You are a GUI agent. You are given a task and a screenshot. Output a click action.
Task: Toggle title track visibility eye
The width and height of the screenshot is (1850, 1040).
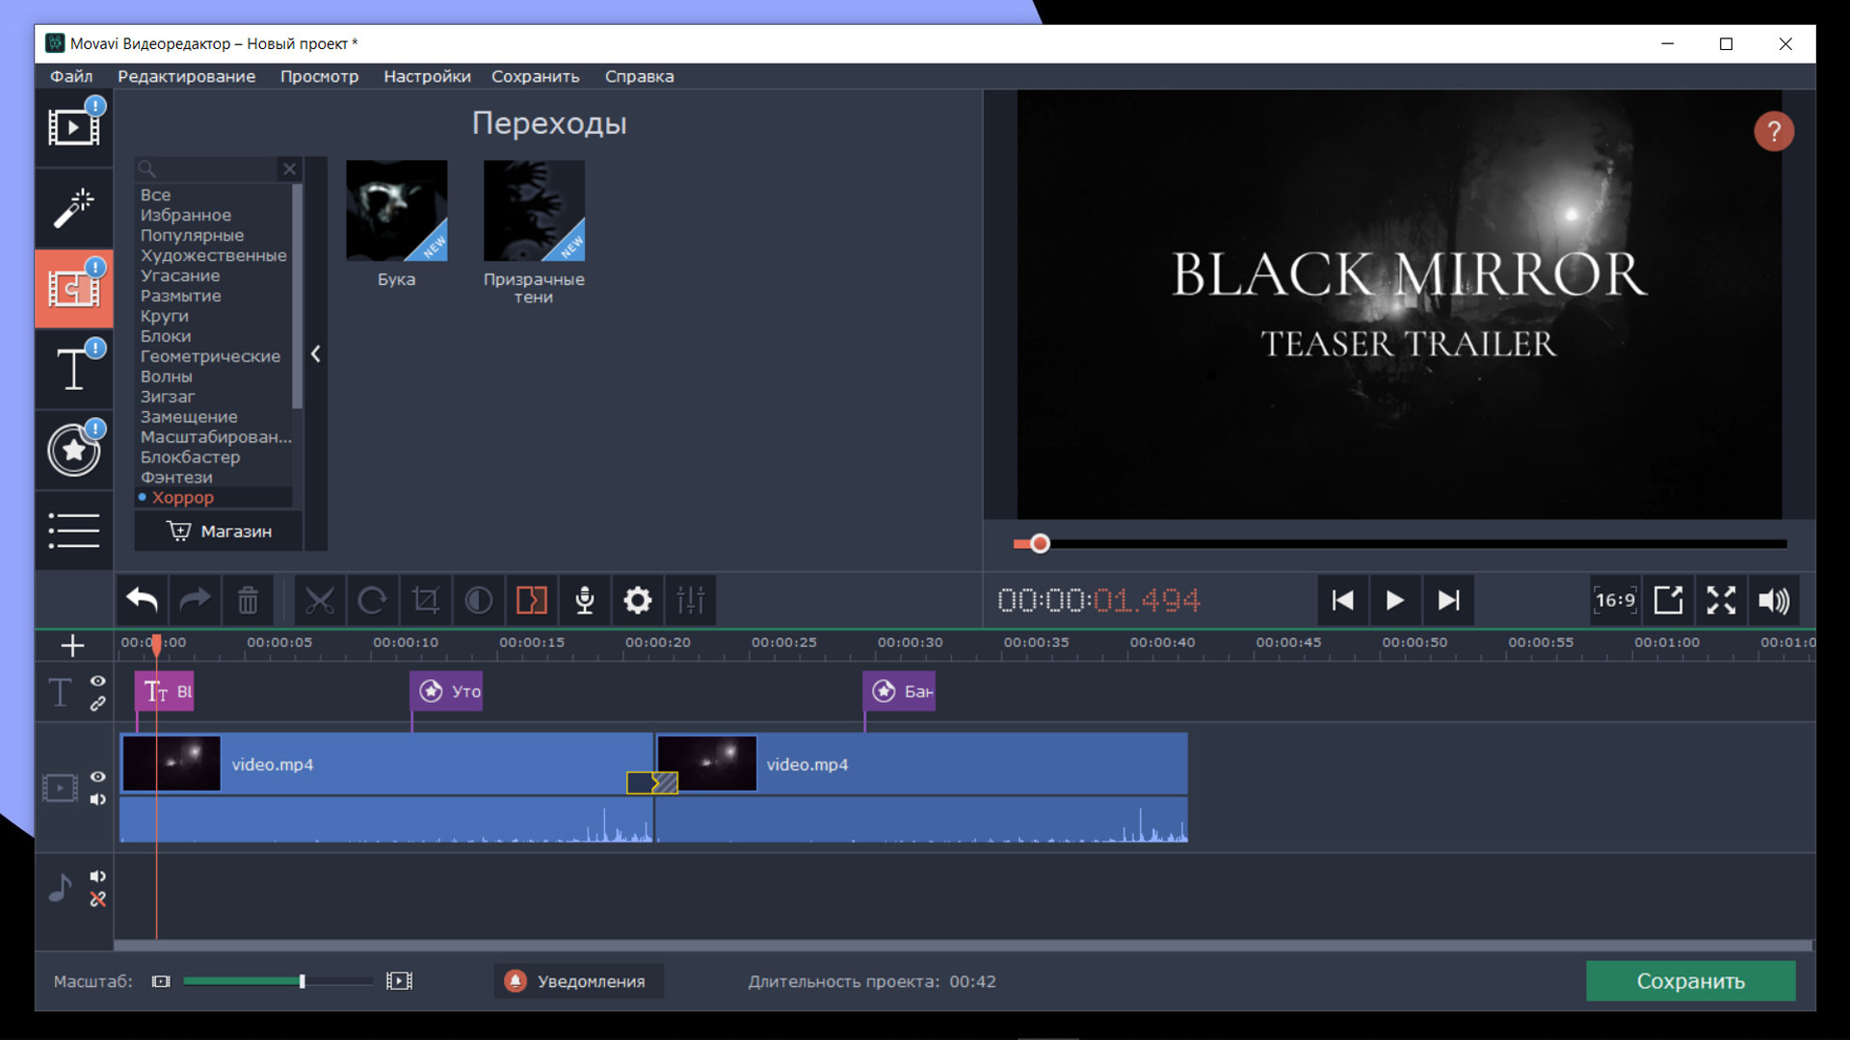(98, 681)
